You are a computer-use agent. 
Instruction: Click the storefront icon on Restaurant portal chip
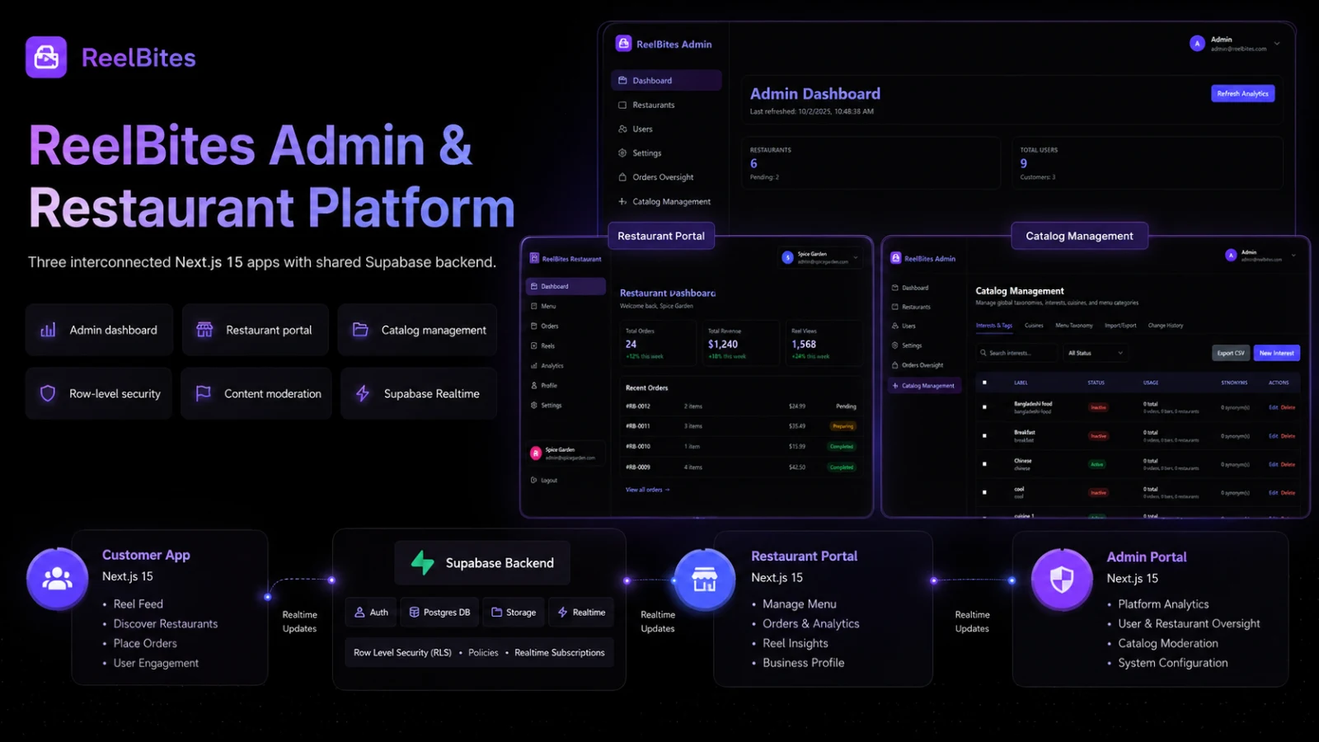click(204, 330)
